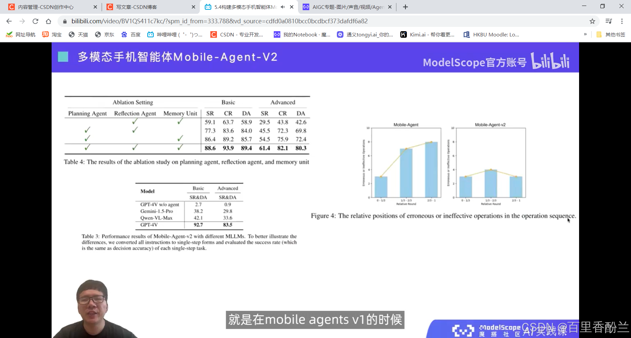631x338 pixels.
Task: Click 'Planning Agent' column header
Action: tap(87, 114)
